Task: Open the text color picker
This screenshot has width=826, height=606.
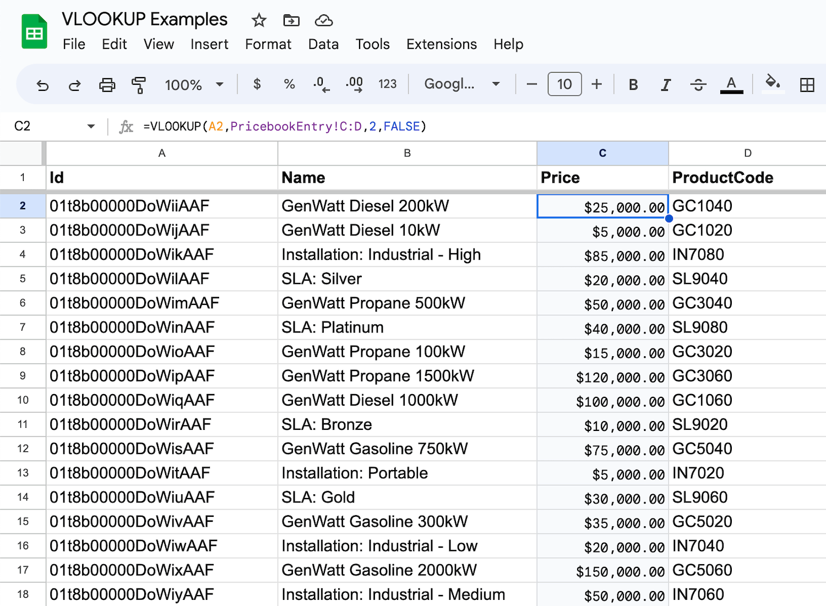Action: coord(731,85)
